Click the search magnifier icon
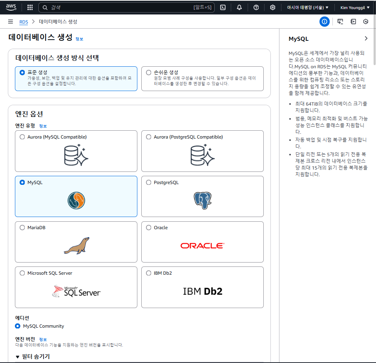The width and height of the screenshot is (376, 363). click(45, 8)
